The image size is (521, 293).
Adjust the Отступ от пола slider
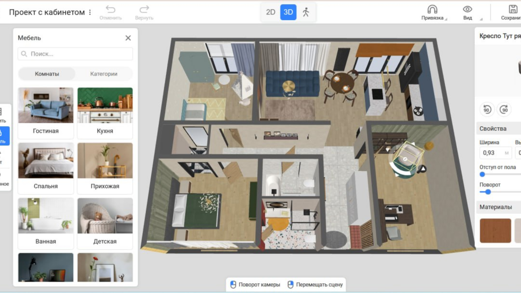click(482, 174)
